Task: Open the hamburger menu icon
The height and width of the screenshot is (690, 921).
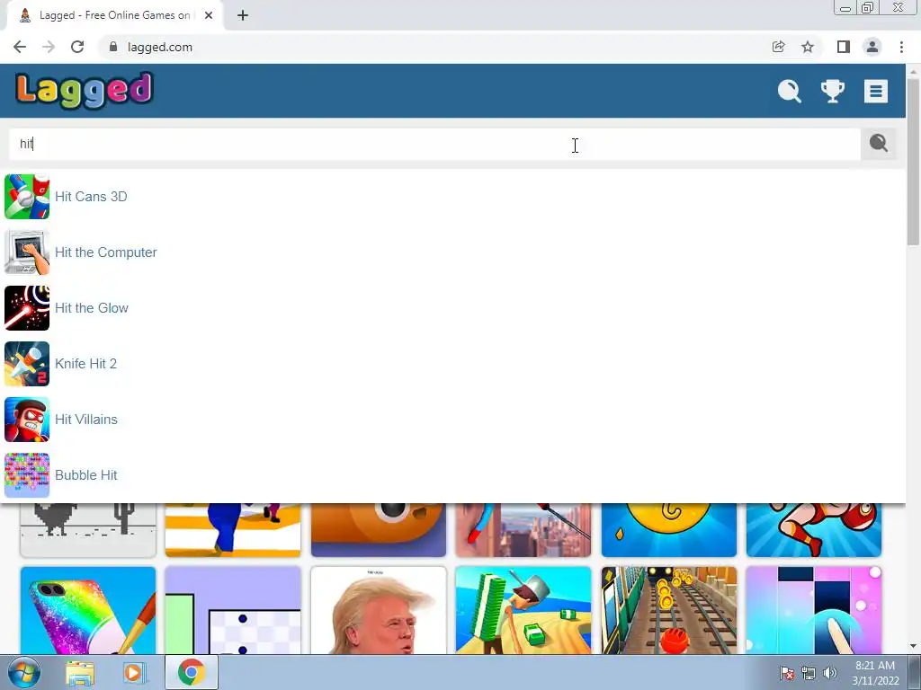Action: pos(875,91)
